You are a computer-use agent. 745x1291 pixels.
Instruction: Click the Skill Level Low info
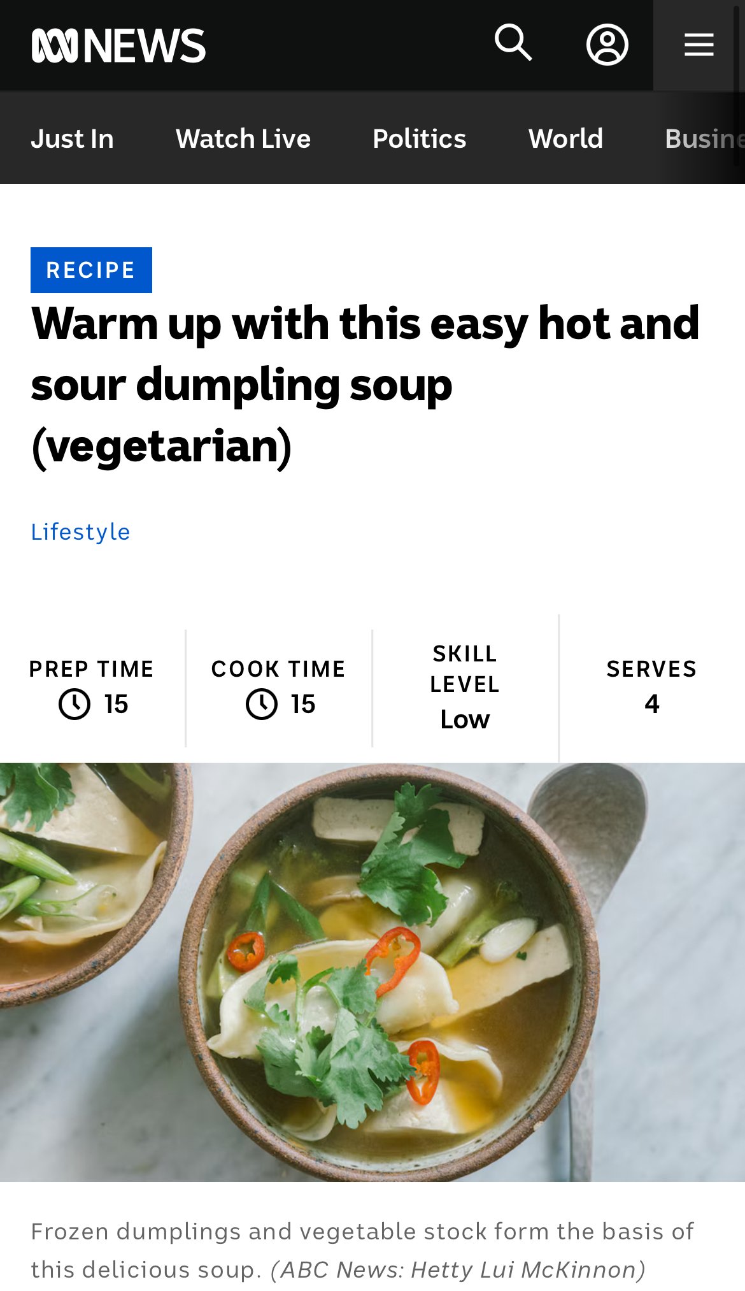tap(465, 687)
